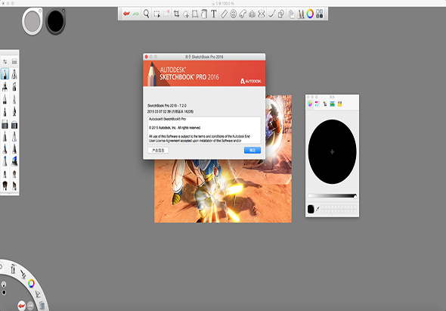This screenshot has height=311, width=446.
Task: Select the highlighted pencil brush in palette
Action: point(5,74)
